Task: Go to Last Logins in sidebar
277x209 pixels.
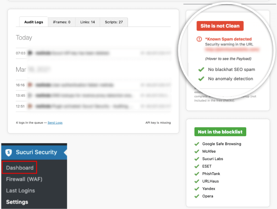Action: (x=20, y=190)
